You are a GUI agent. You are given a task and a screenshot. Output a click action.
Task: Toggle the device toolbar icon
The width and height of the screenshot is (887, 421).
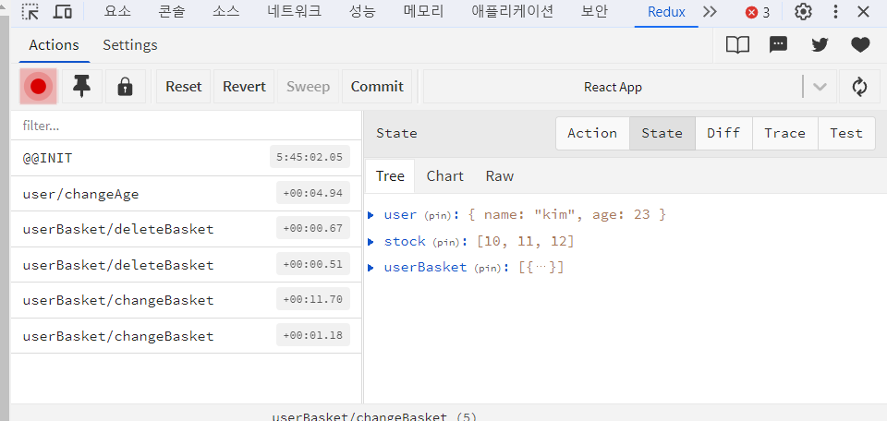click(x=62, y=12)
